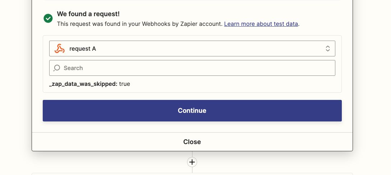Click the 'true' value of the skipped field

coord(125,84)
